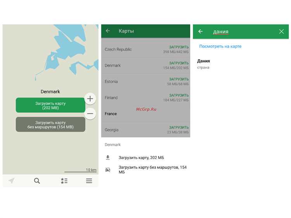
Task: Select the France row in maps list
Action: (145, 114)
